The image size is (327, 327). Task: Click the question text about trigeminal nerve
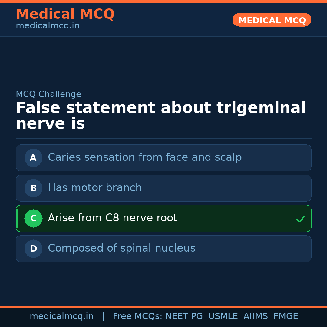[x=160, y=116]
